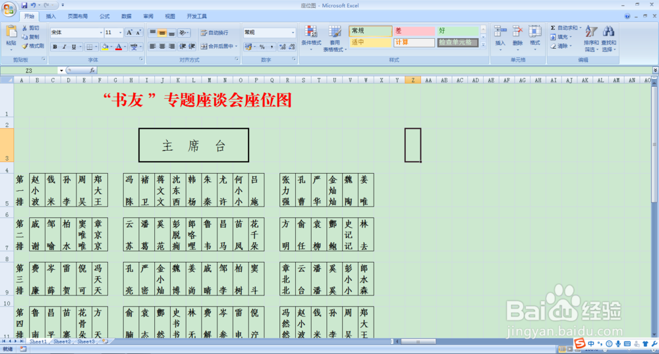Open Alignment dialog launcher (对齐方式 group)
The width and height of the screenshot is (659, 354).
[237, 60]
